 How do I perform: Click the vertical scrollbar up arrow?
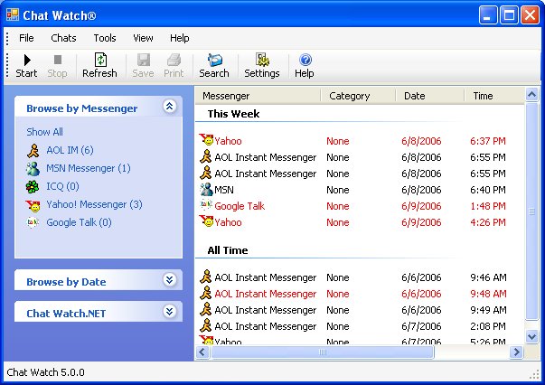pos(531,94)
